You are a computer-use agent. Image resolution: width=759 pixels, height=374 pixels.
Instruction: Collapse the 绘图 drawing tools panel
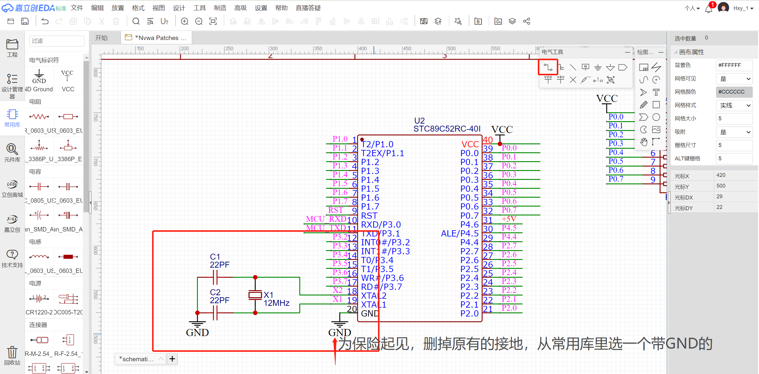[661, 52]
